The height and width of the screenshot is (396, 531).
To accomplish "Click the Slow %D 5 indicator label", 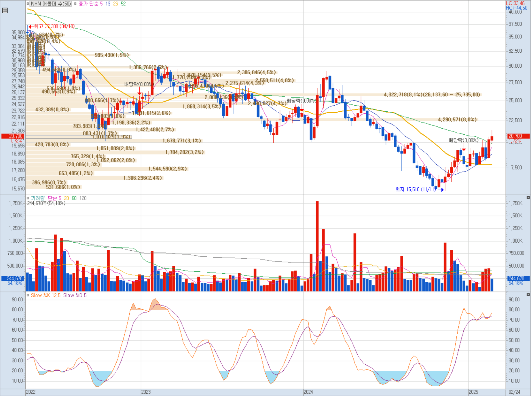I will pyautogui.click(x=75, y=296).
